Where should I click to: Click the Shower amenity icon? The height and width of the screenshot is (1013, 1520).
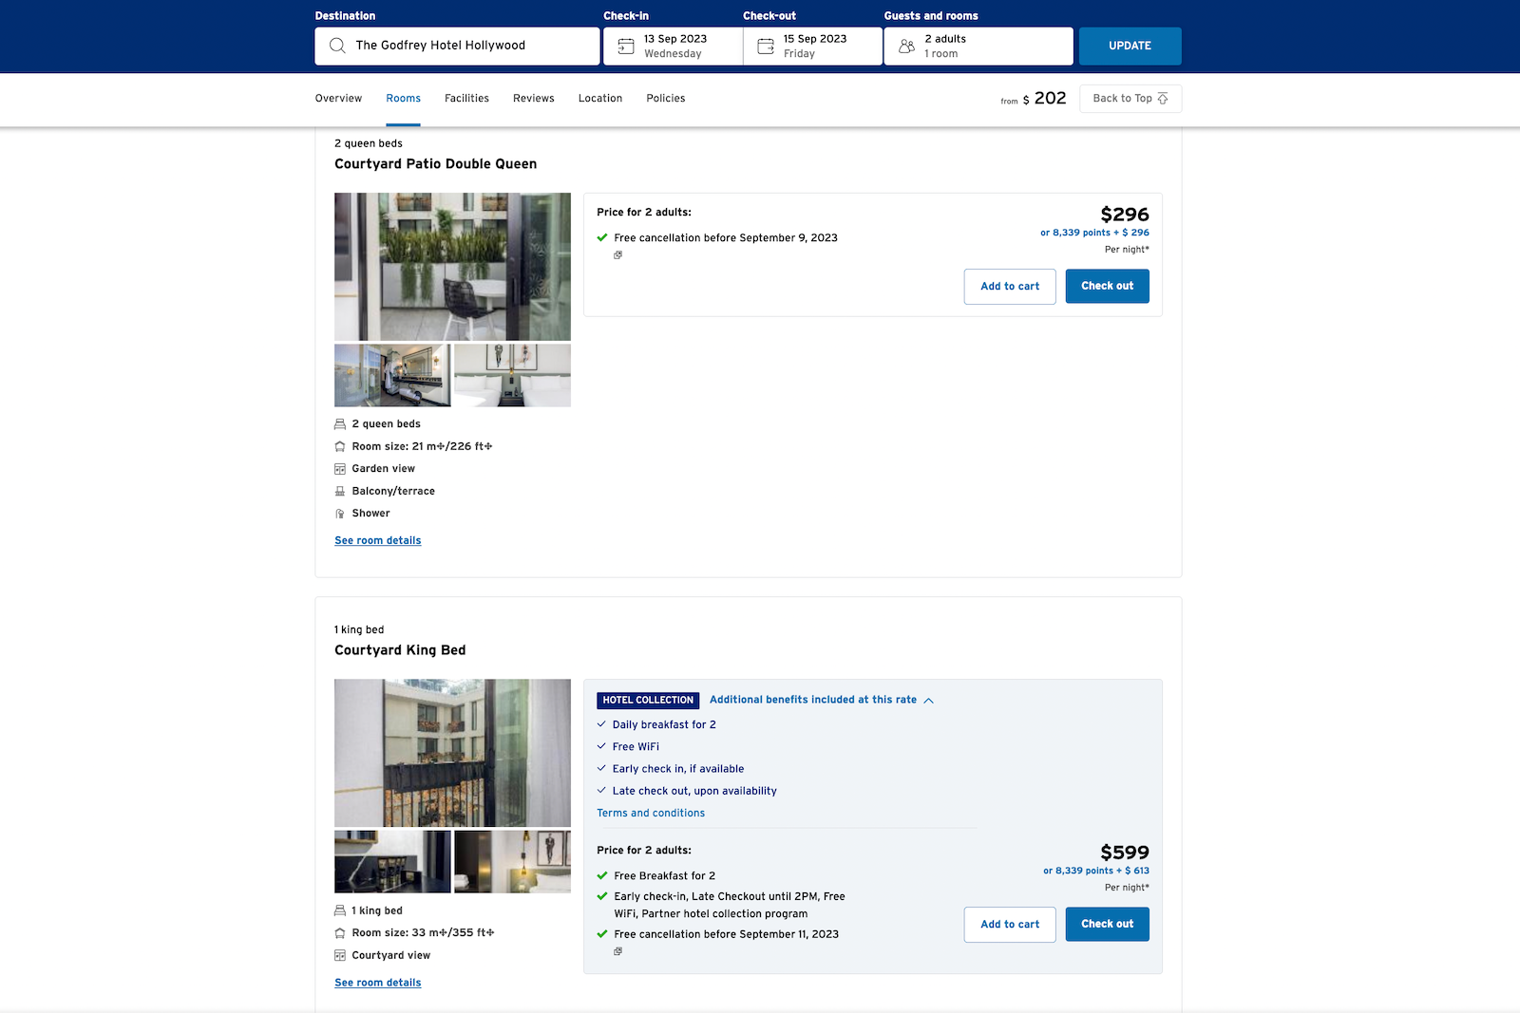coord(340,513)
